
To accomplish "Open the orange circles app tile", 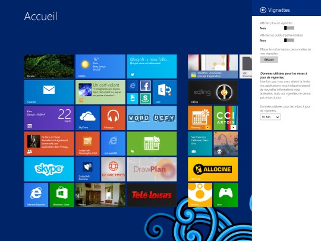I will click(x=200, y=195).
